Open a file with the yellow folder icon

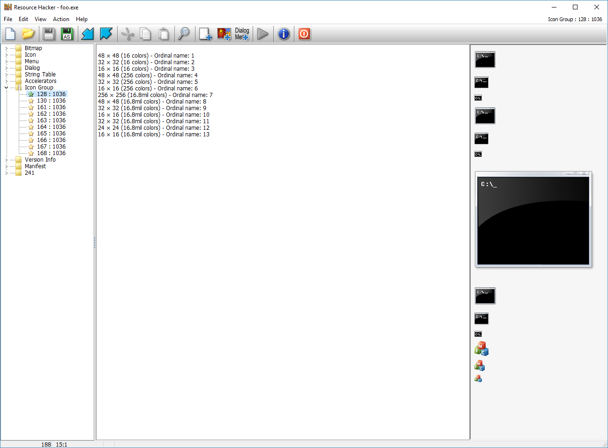click(x=28, y=34)
